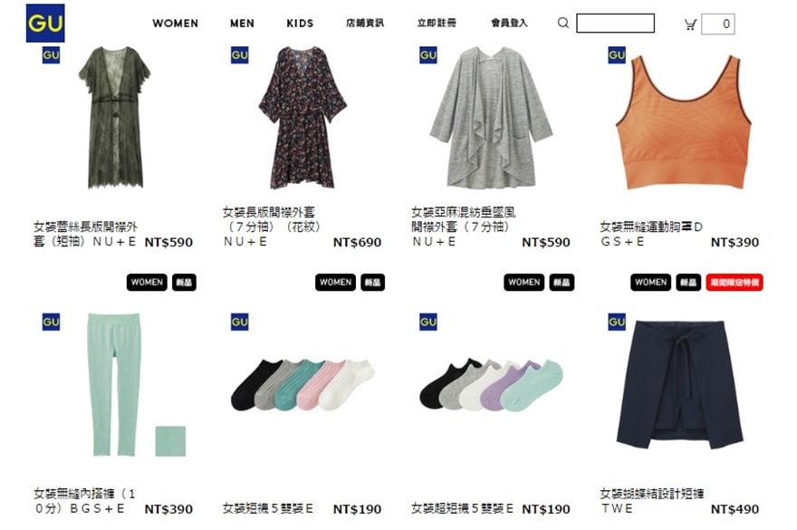Focus the search text box
The width and height of the screenshot is (797, 530).
(615, 24)
